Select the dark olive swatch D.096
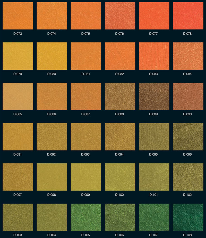The image size is (206, 238). [188, 137]
